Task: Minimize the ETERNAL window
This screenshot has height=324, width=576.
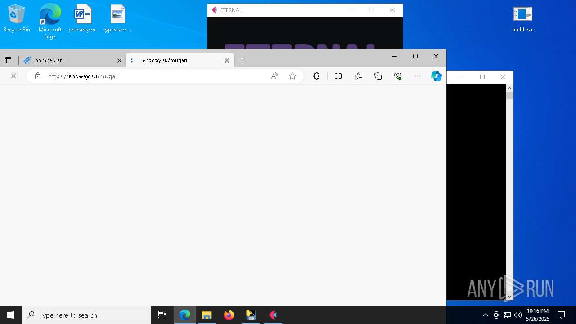Action: click(x=351, y=10)
